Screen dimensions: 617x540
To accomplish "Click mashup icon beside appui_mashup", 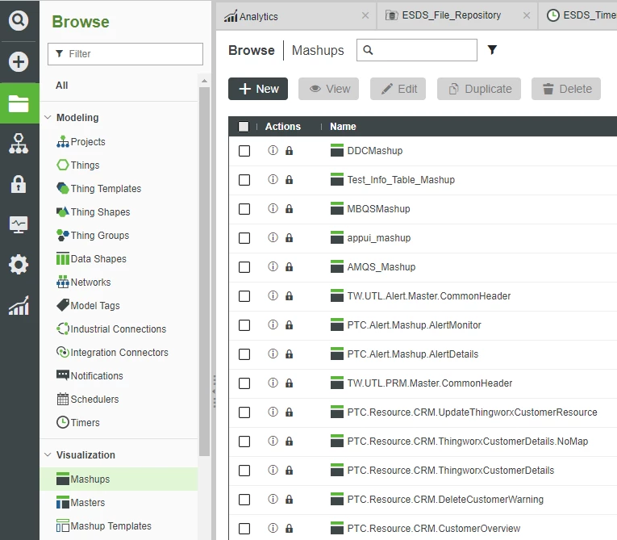I will 337,237.
